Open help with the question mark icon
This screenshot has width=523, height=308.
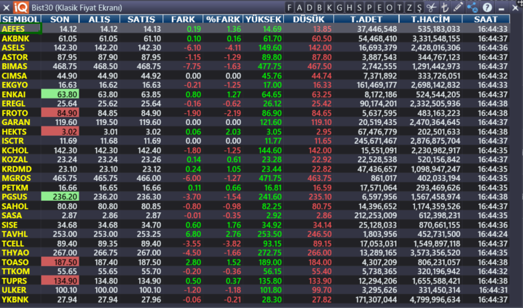[487, 7]
